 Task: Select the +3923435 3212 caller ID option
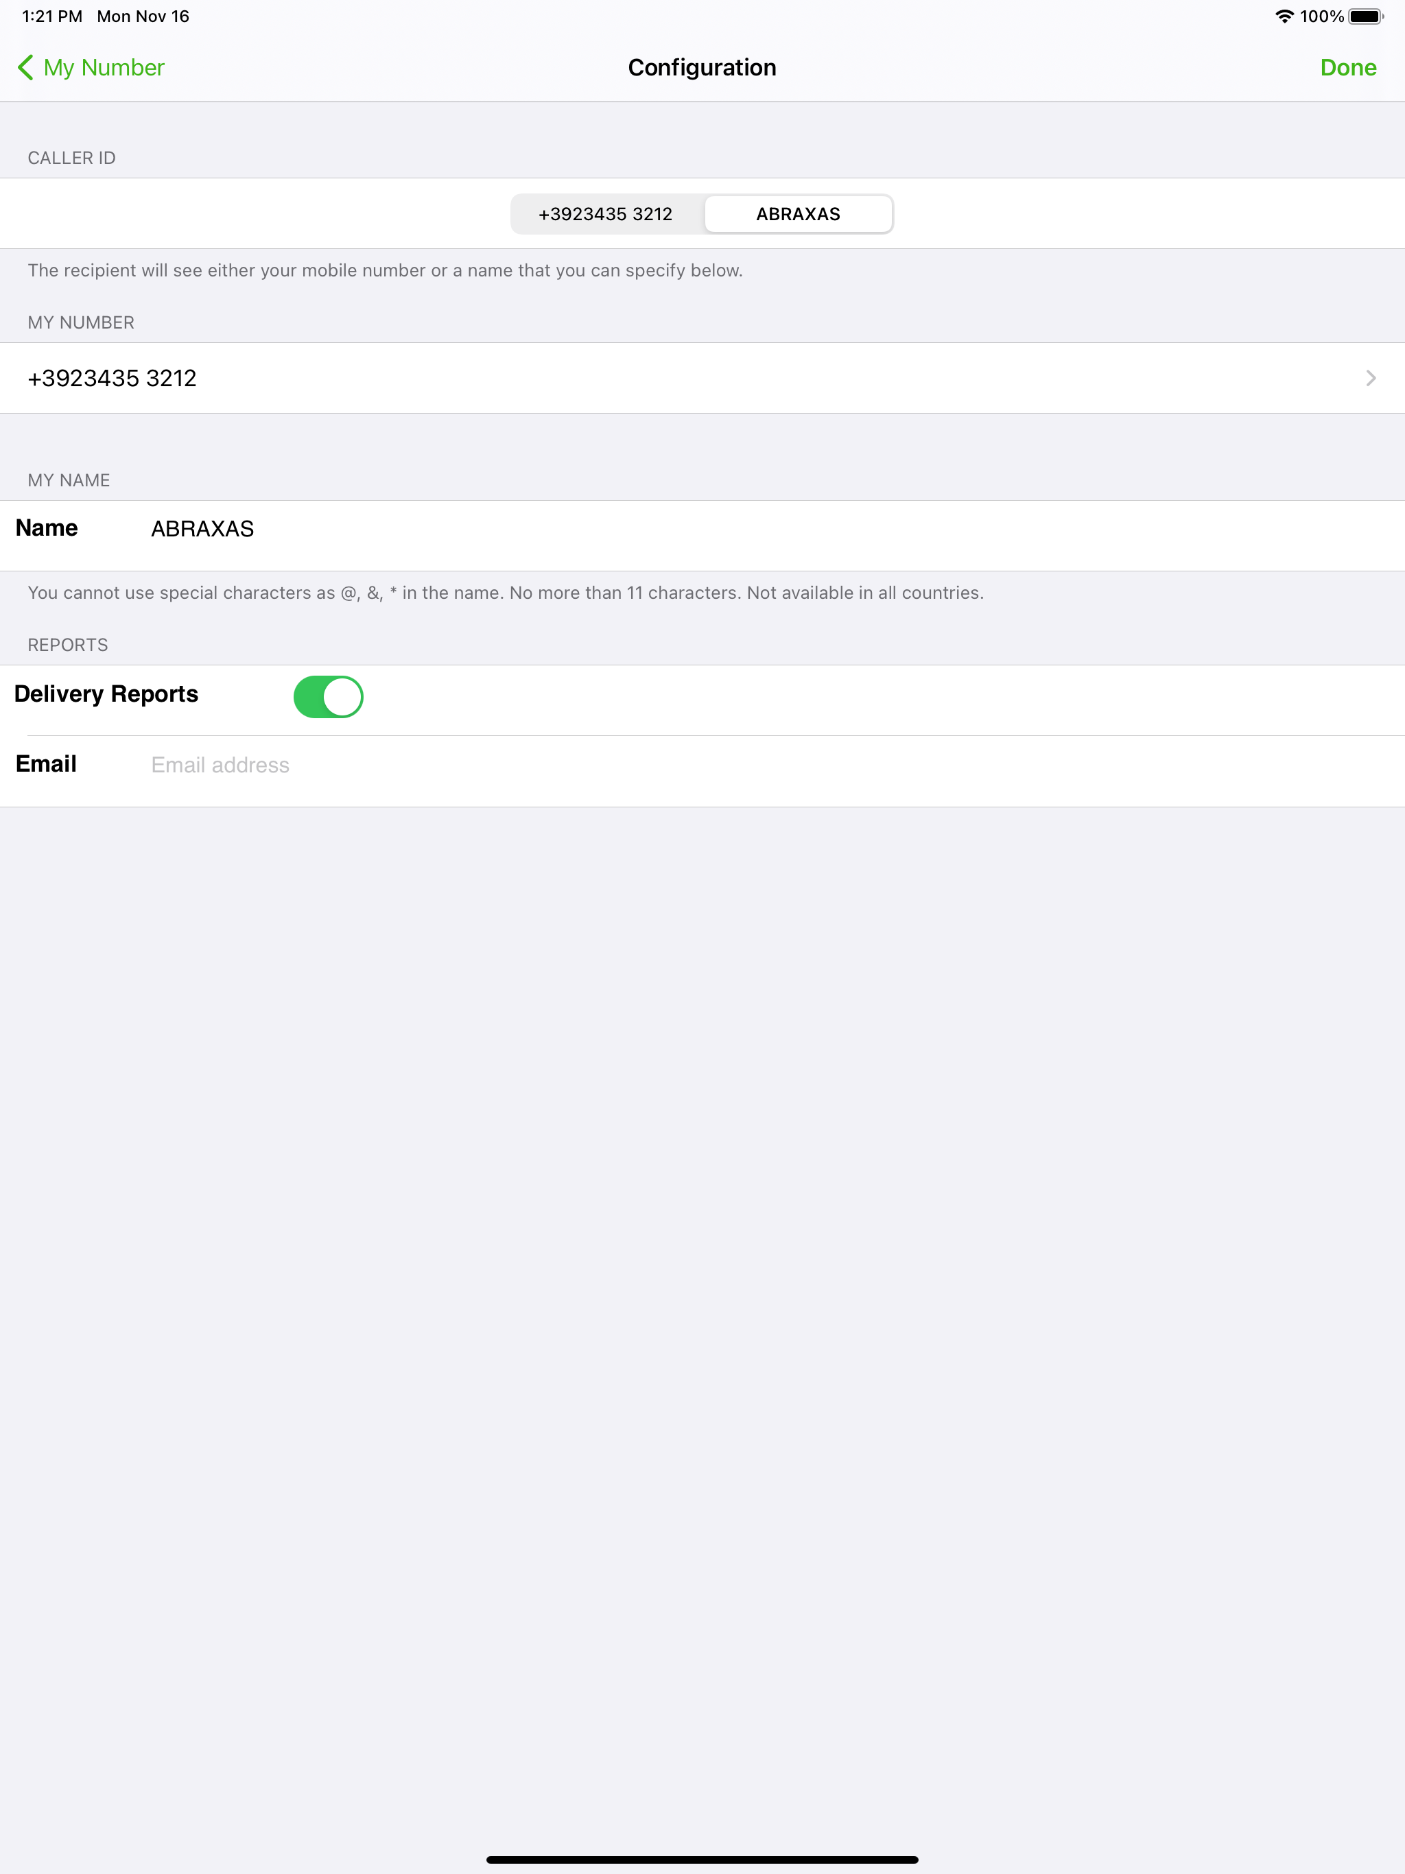[x=605, y=213]
